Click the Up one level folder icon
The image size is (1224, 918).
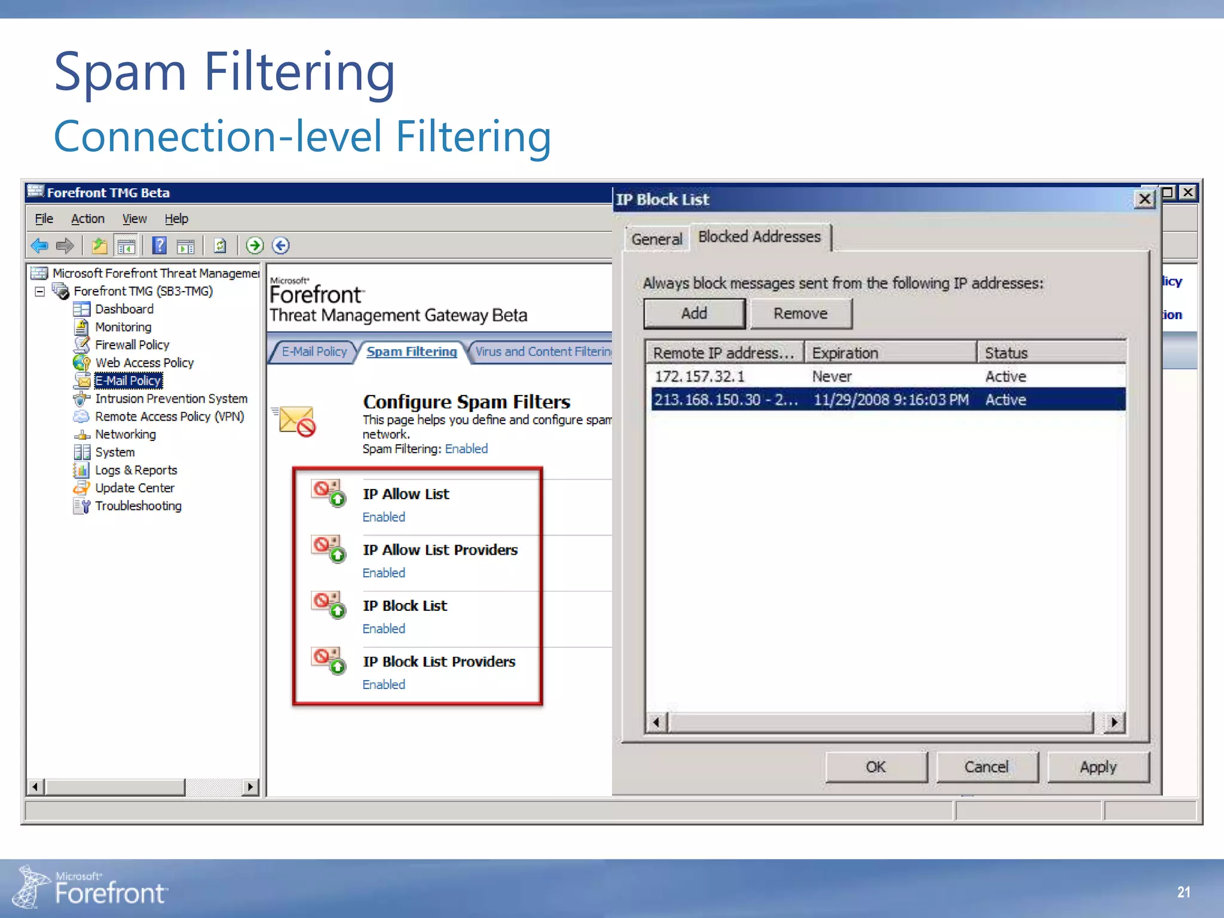tap(99, 246)
